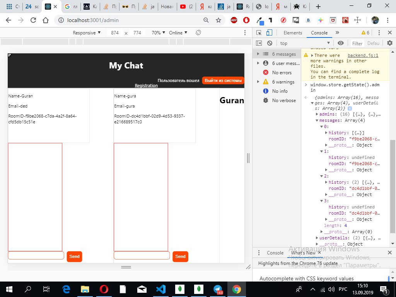Click the Registration link in the header
The height and width of the screenshot is (297, 396).
point(146,85)
